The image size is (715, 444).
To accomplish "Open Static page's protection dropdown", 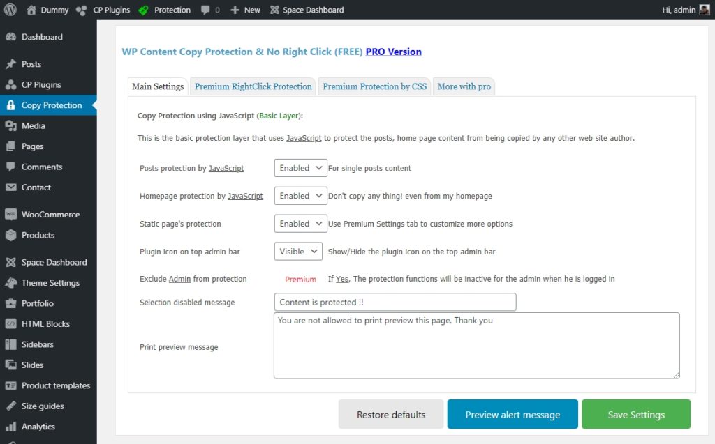I will tap(300, 224).
